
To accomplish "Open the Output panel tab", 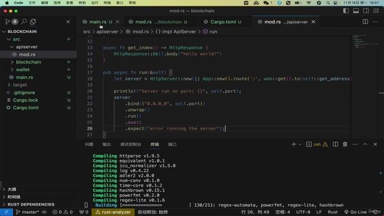I will 107,145.
